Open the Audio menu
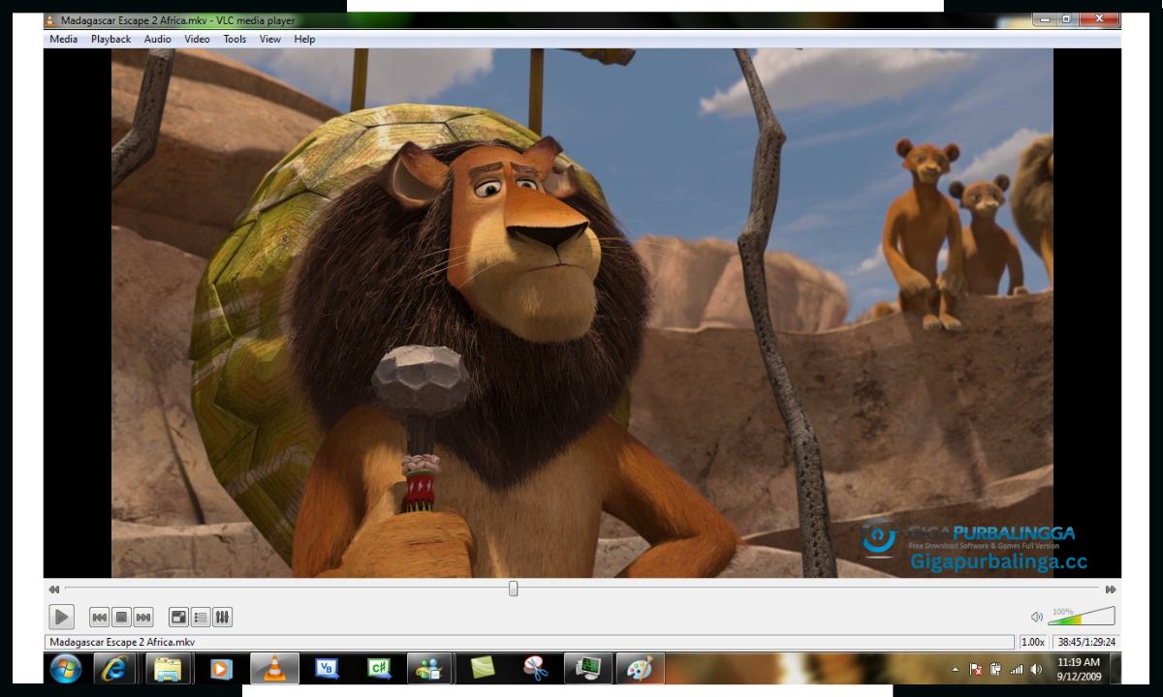 [x=158, y=40]
